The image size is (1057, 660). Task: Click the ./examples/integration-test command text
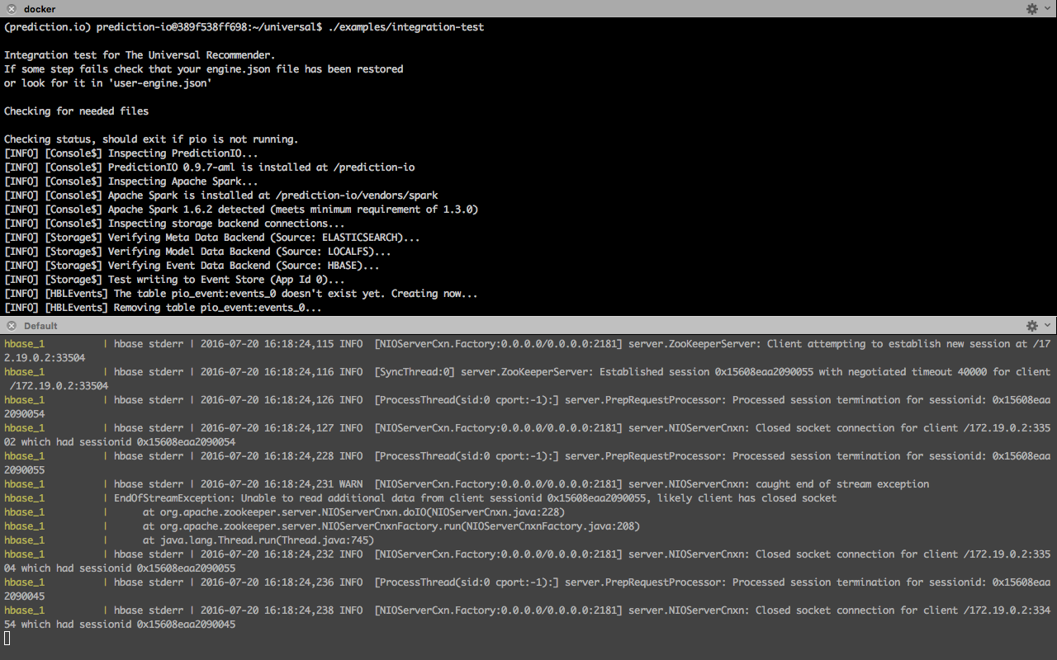click(x=406, y=27)
